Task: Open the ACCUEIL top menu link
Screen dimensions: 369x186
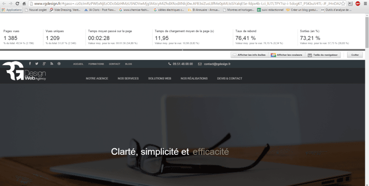Action: pyautogui.click(x=78, y=64)
